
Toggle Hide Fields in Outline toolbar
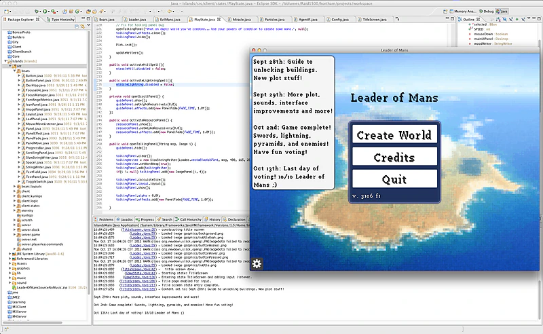point(505,20)
